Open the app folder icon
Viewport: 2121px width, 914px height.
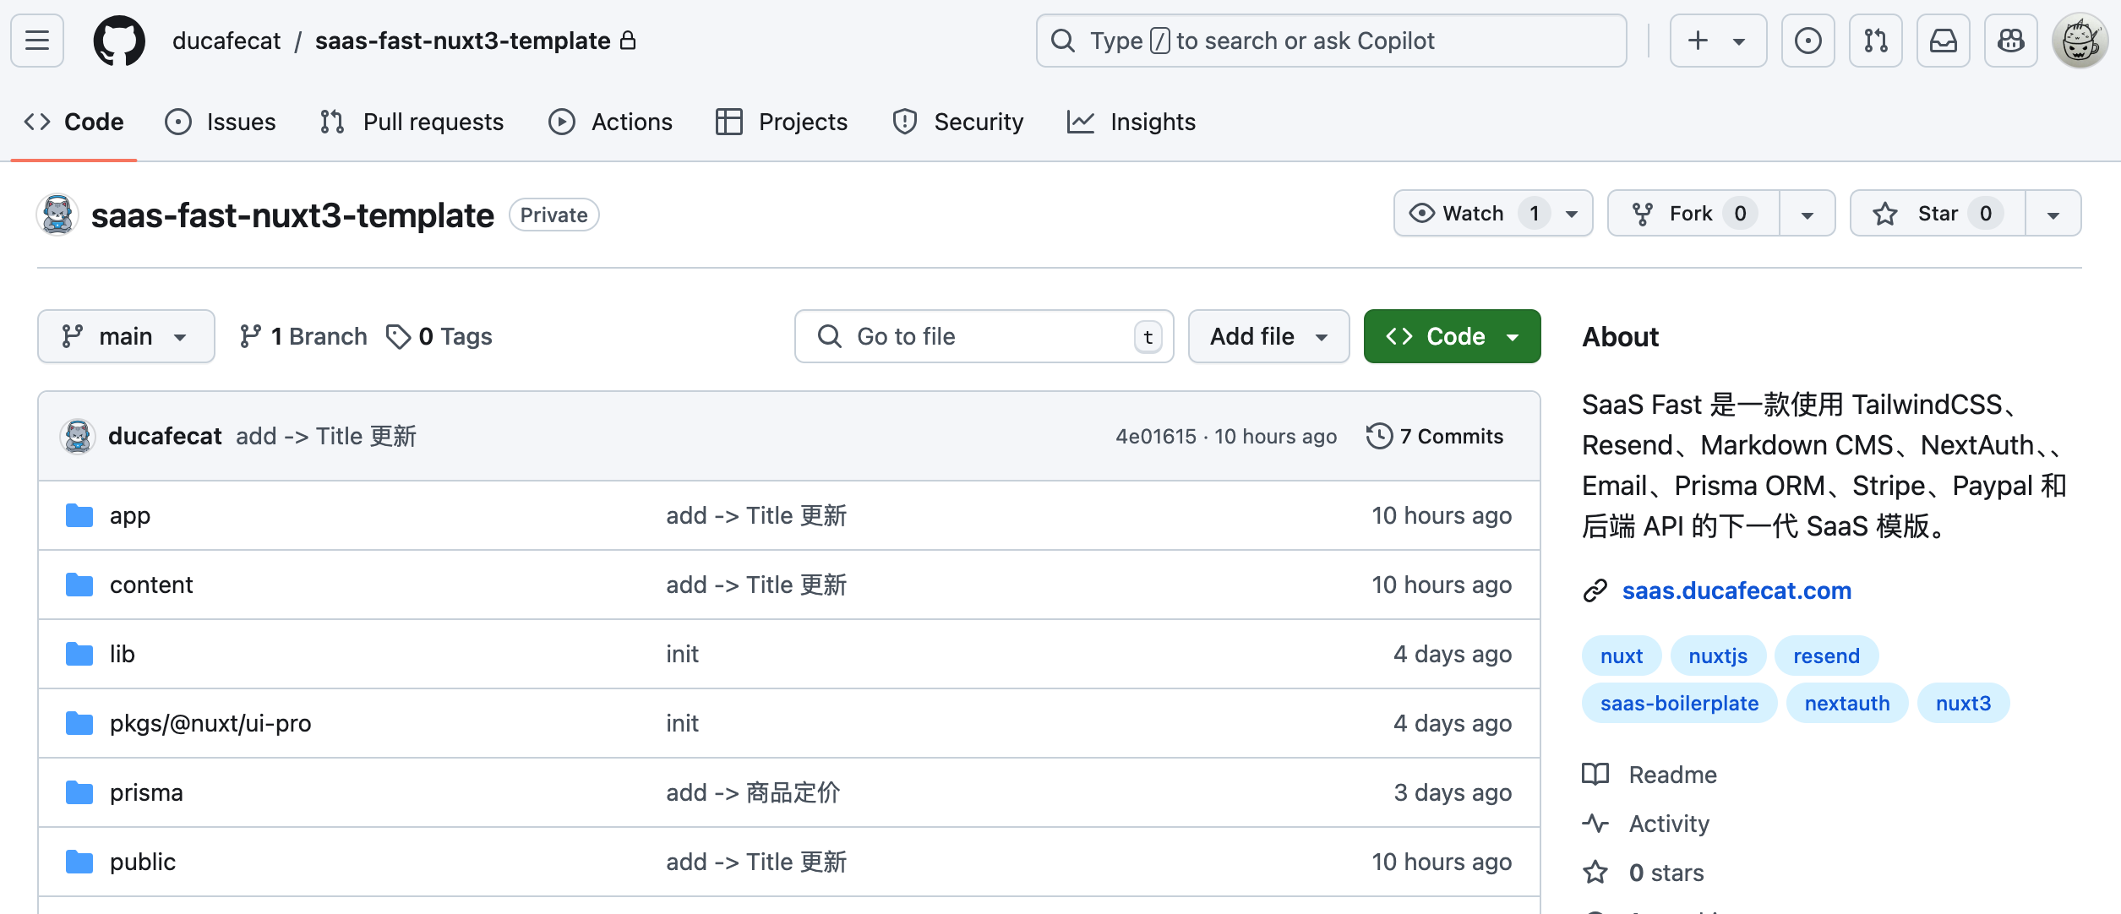pos(79,515)
